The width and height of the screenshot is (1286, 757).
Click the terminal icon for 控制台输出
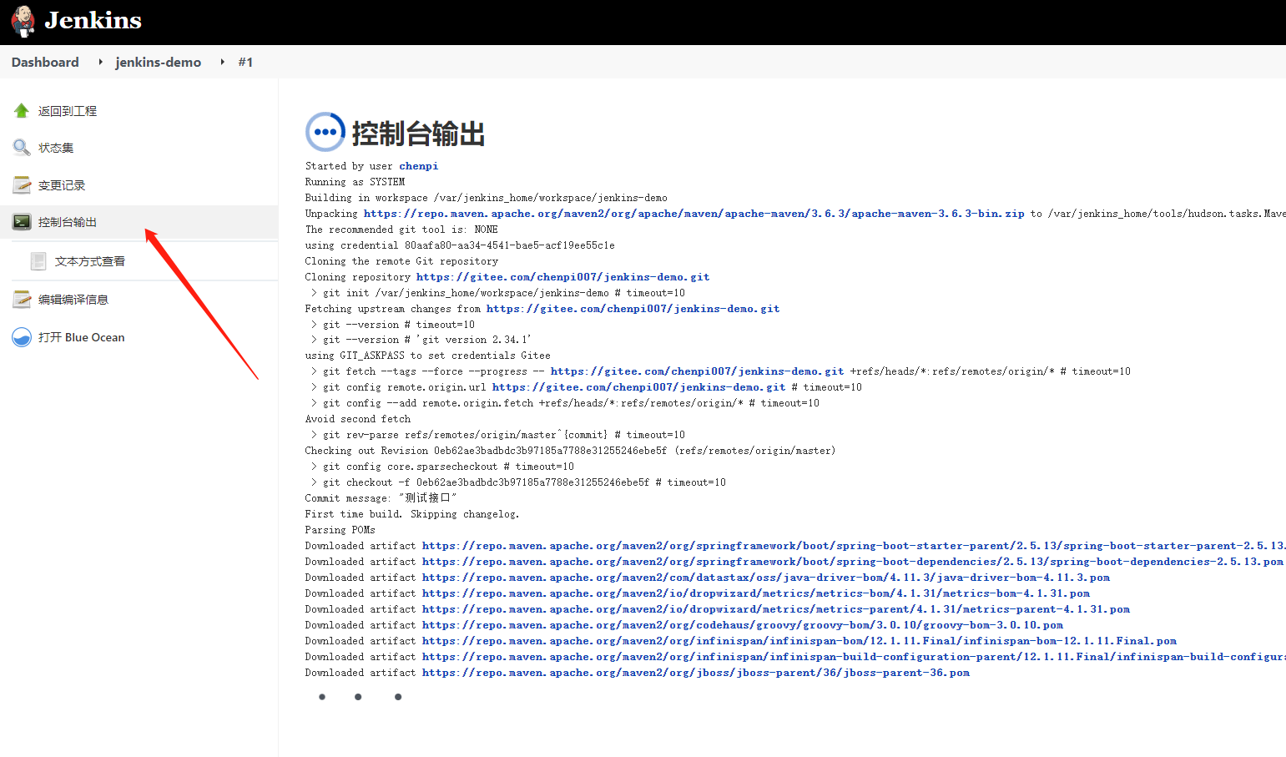(22, 221)
